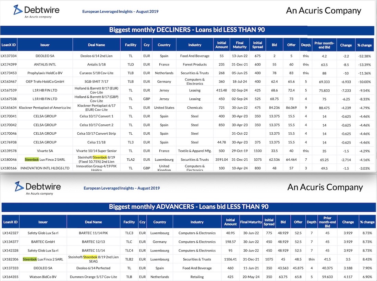The width and height of the screenshot is (377, 281).
Task: Select the 'United States' country cell
Action: tap(164, 108)
